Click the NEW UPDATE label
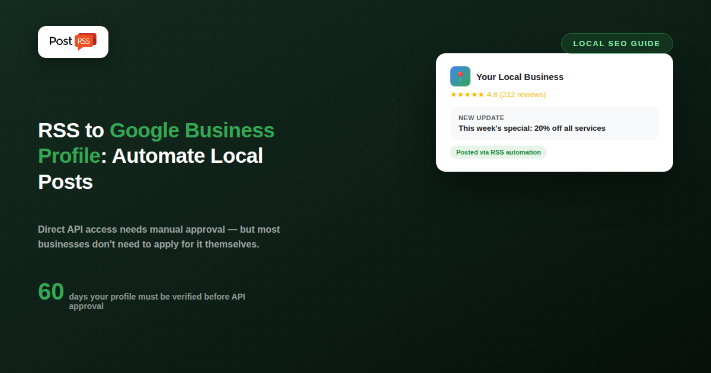This screenshot has height=373, width=711. [481, 118]
